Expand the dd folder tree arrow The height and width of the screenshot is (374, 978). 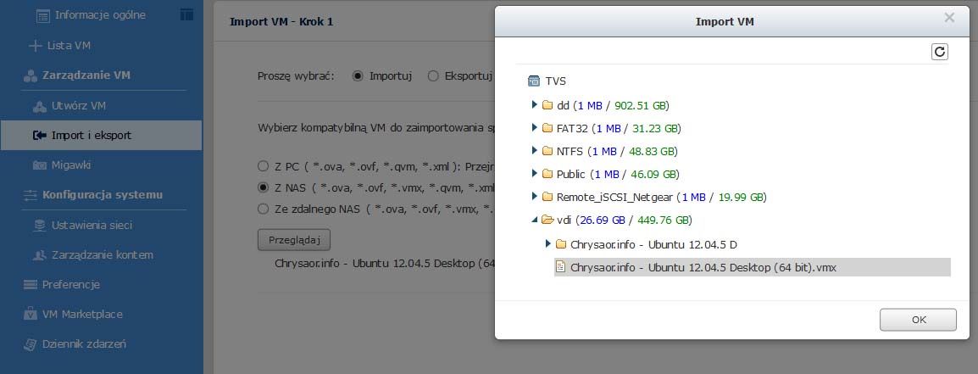(535, 104)
